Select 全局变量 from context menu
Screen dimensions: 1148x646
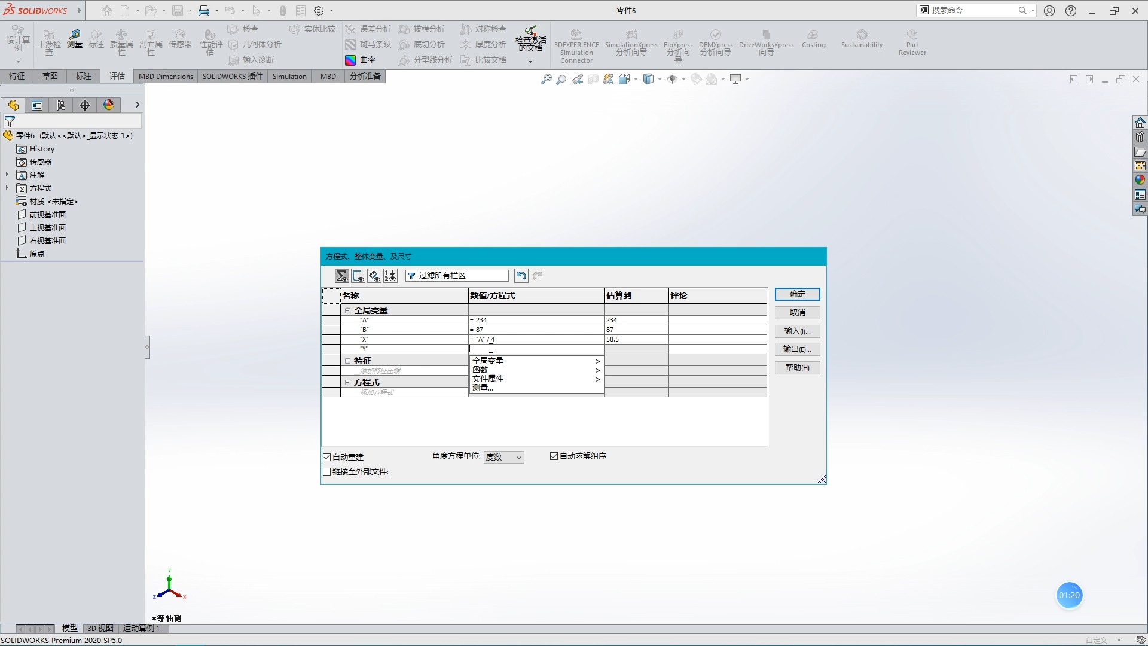487,359
